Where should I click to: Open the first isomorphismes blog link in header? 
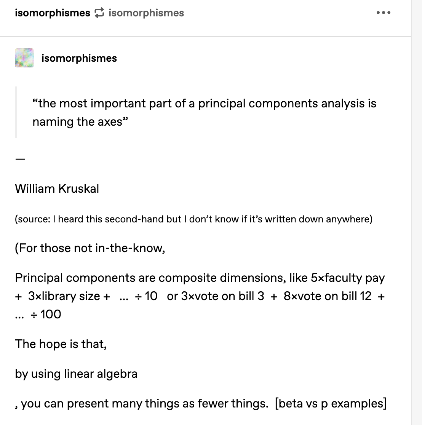(52, 13)
